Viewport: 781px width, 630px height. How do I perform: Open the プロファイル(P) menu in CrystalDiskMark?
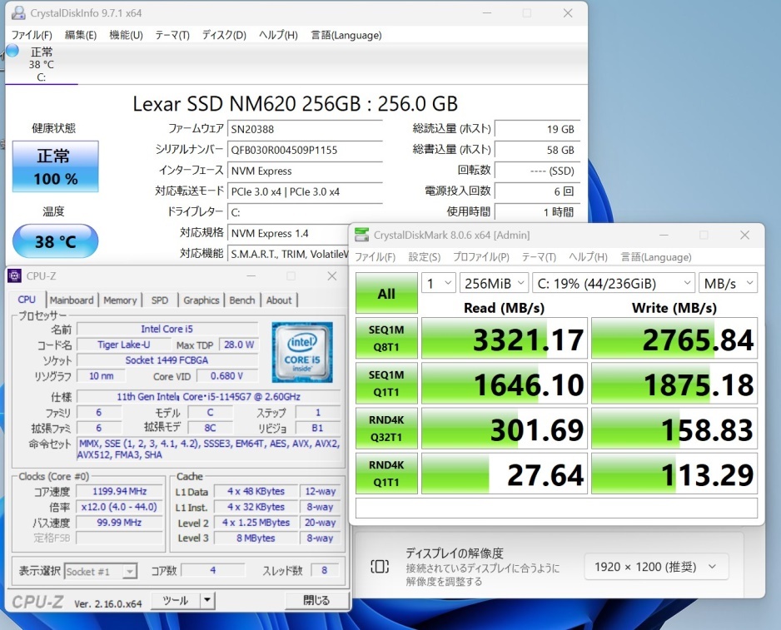(x=482, y=257)
